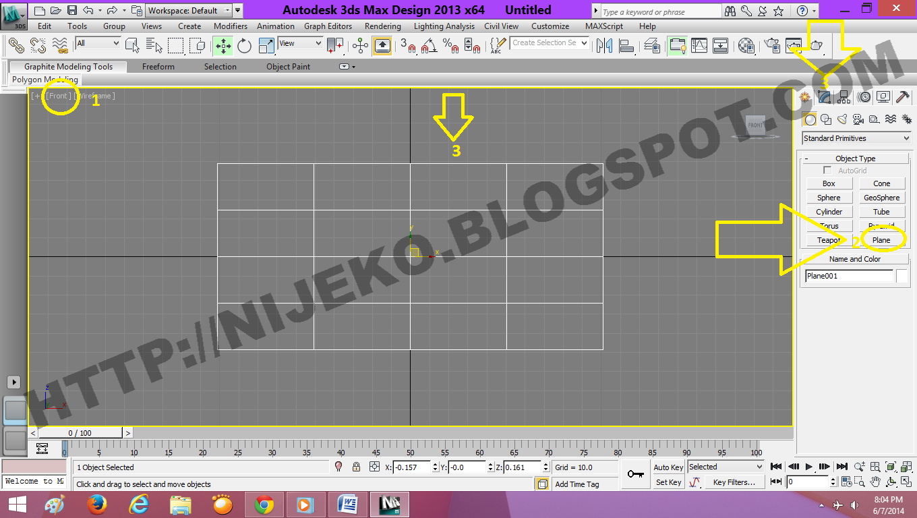Select Cameras category in Create panel

click(858, 119)
